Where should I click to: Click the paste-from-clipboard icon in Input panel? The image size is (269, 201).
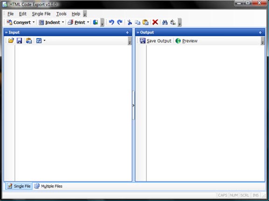tap(29, 41)
